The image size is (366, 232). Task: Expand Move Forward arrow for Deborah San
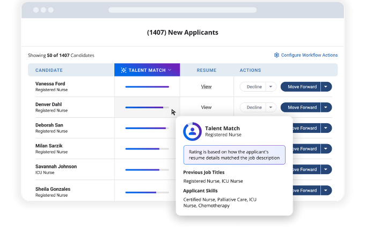pyautogui.click(x=326, y=128)
